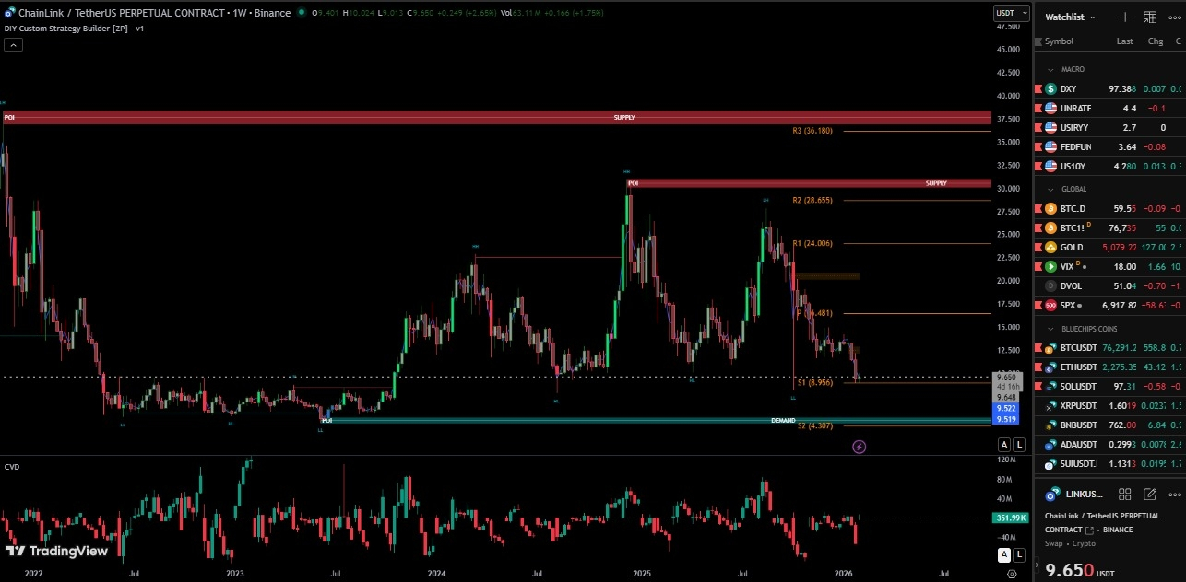The width and height of the screenshot is (1186, 582).
Task: Collapse the MACRO watchlist section
Action: 1050,70
